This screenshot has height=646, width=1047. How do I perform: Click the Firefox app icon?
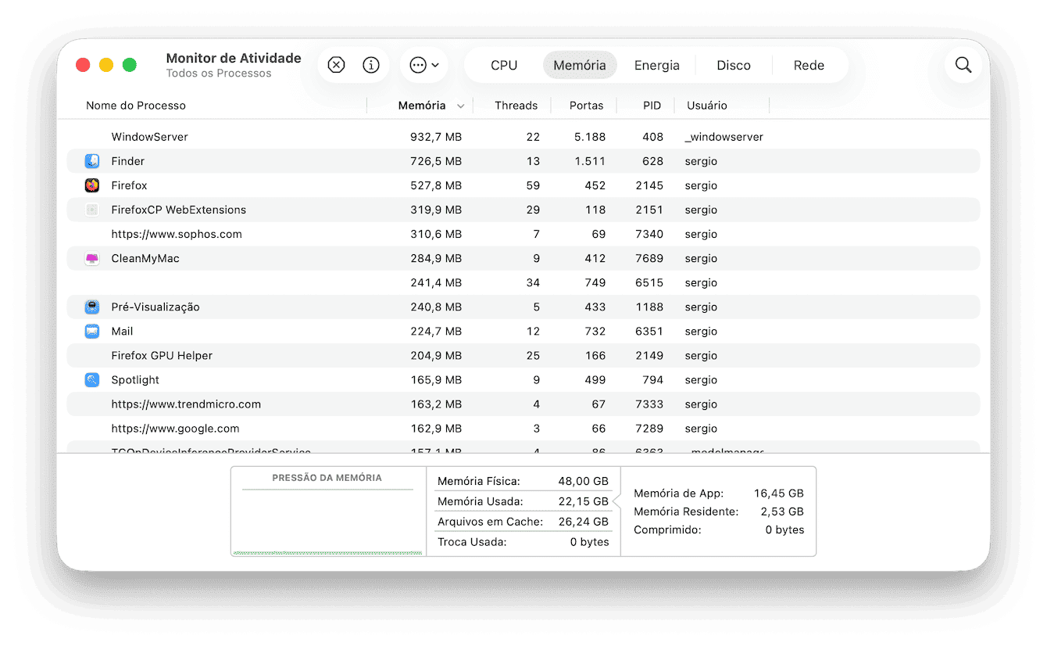(92, 185)
